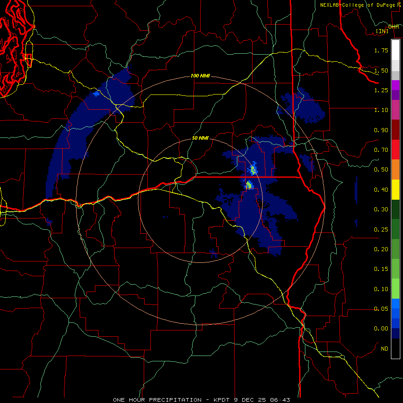
Task: Click the 0.25 legend value
Action: pyautogui.click(x=381, y=230)
